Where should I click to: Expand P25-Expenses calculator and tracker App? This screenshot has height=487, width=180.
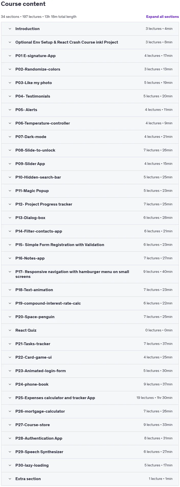click(x=90, y=398)
